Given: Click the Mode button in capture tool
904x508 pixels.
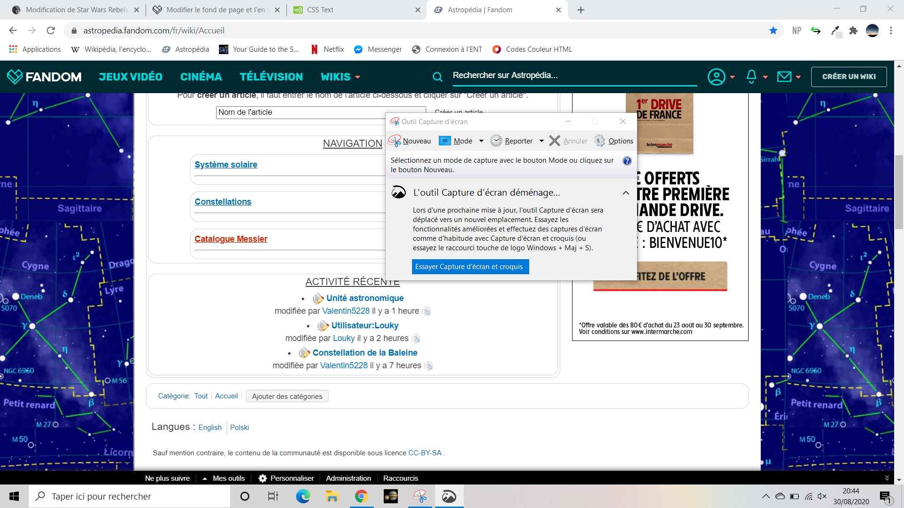Looking at the screenshot, I should click(456, 141).
